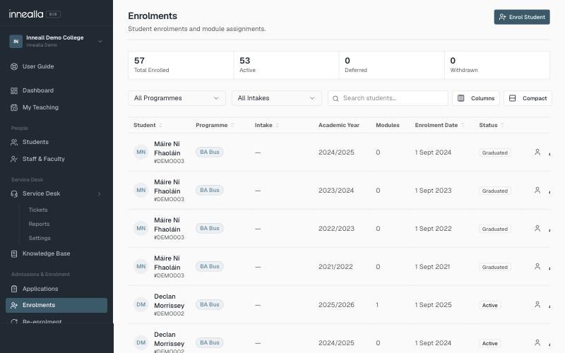Click BA Bus badge in 2022/2023 row
The height and width of the screenshot is (353, 565).
click(209, 228)
